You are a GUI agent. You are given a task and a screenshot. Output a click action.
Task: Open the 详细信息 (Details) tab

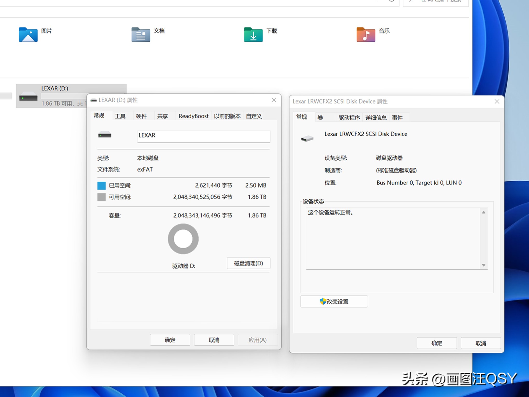[x=375, y=117]
